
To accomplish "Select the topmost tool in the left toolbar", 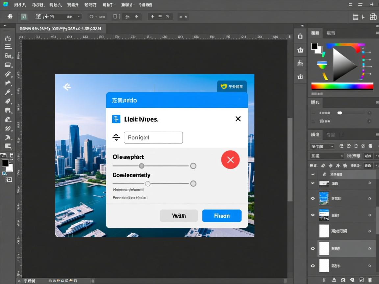I will pyautogui.click(x=8, y=38).
